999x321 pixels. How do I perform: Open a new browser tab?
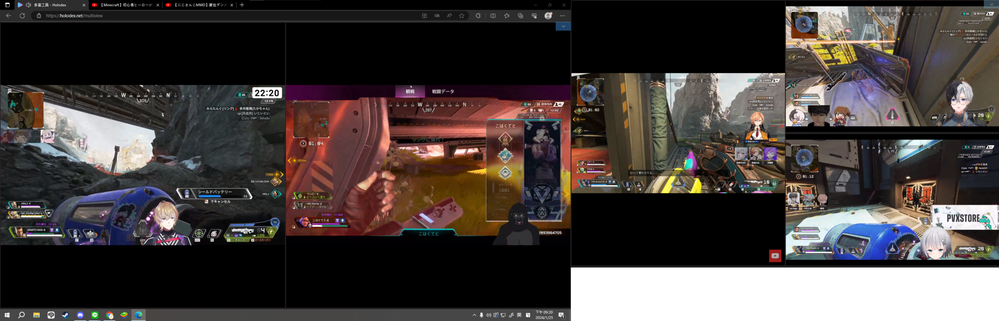[x=242, y=5]
